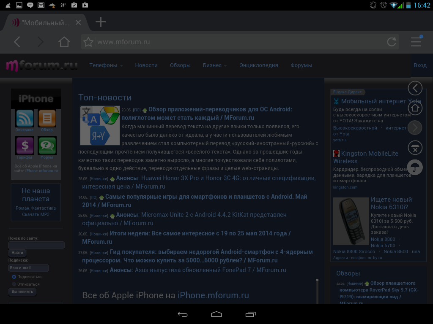
Task: Select the Отписаться radio button
Action: [14, 284]
